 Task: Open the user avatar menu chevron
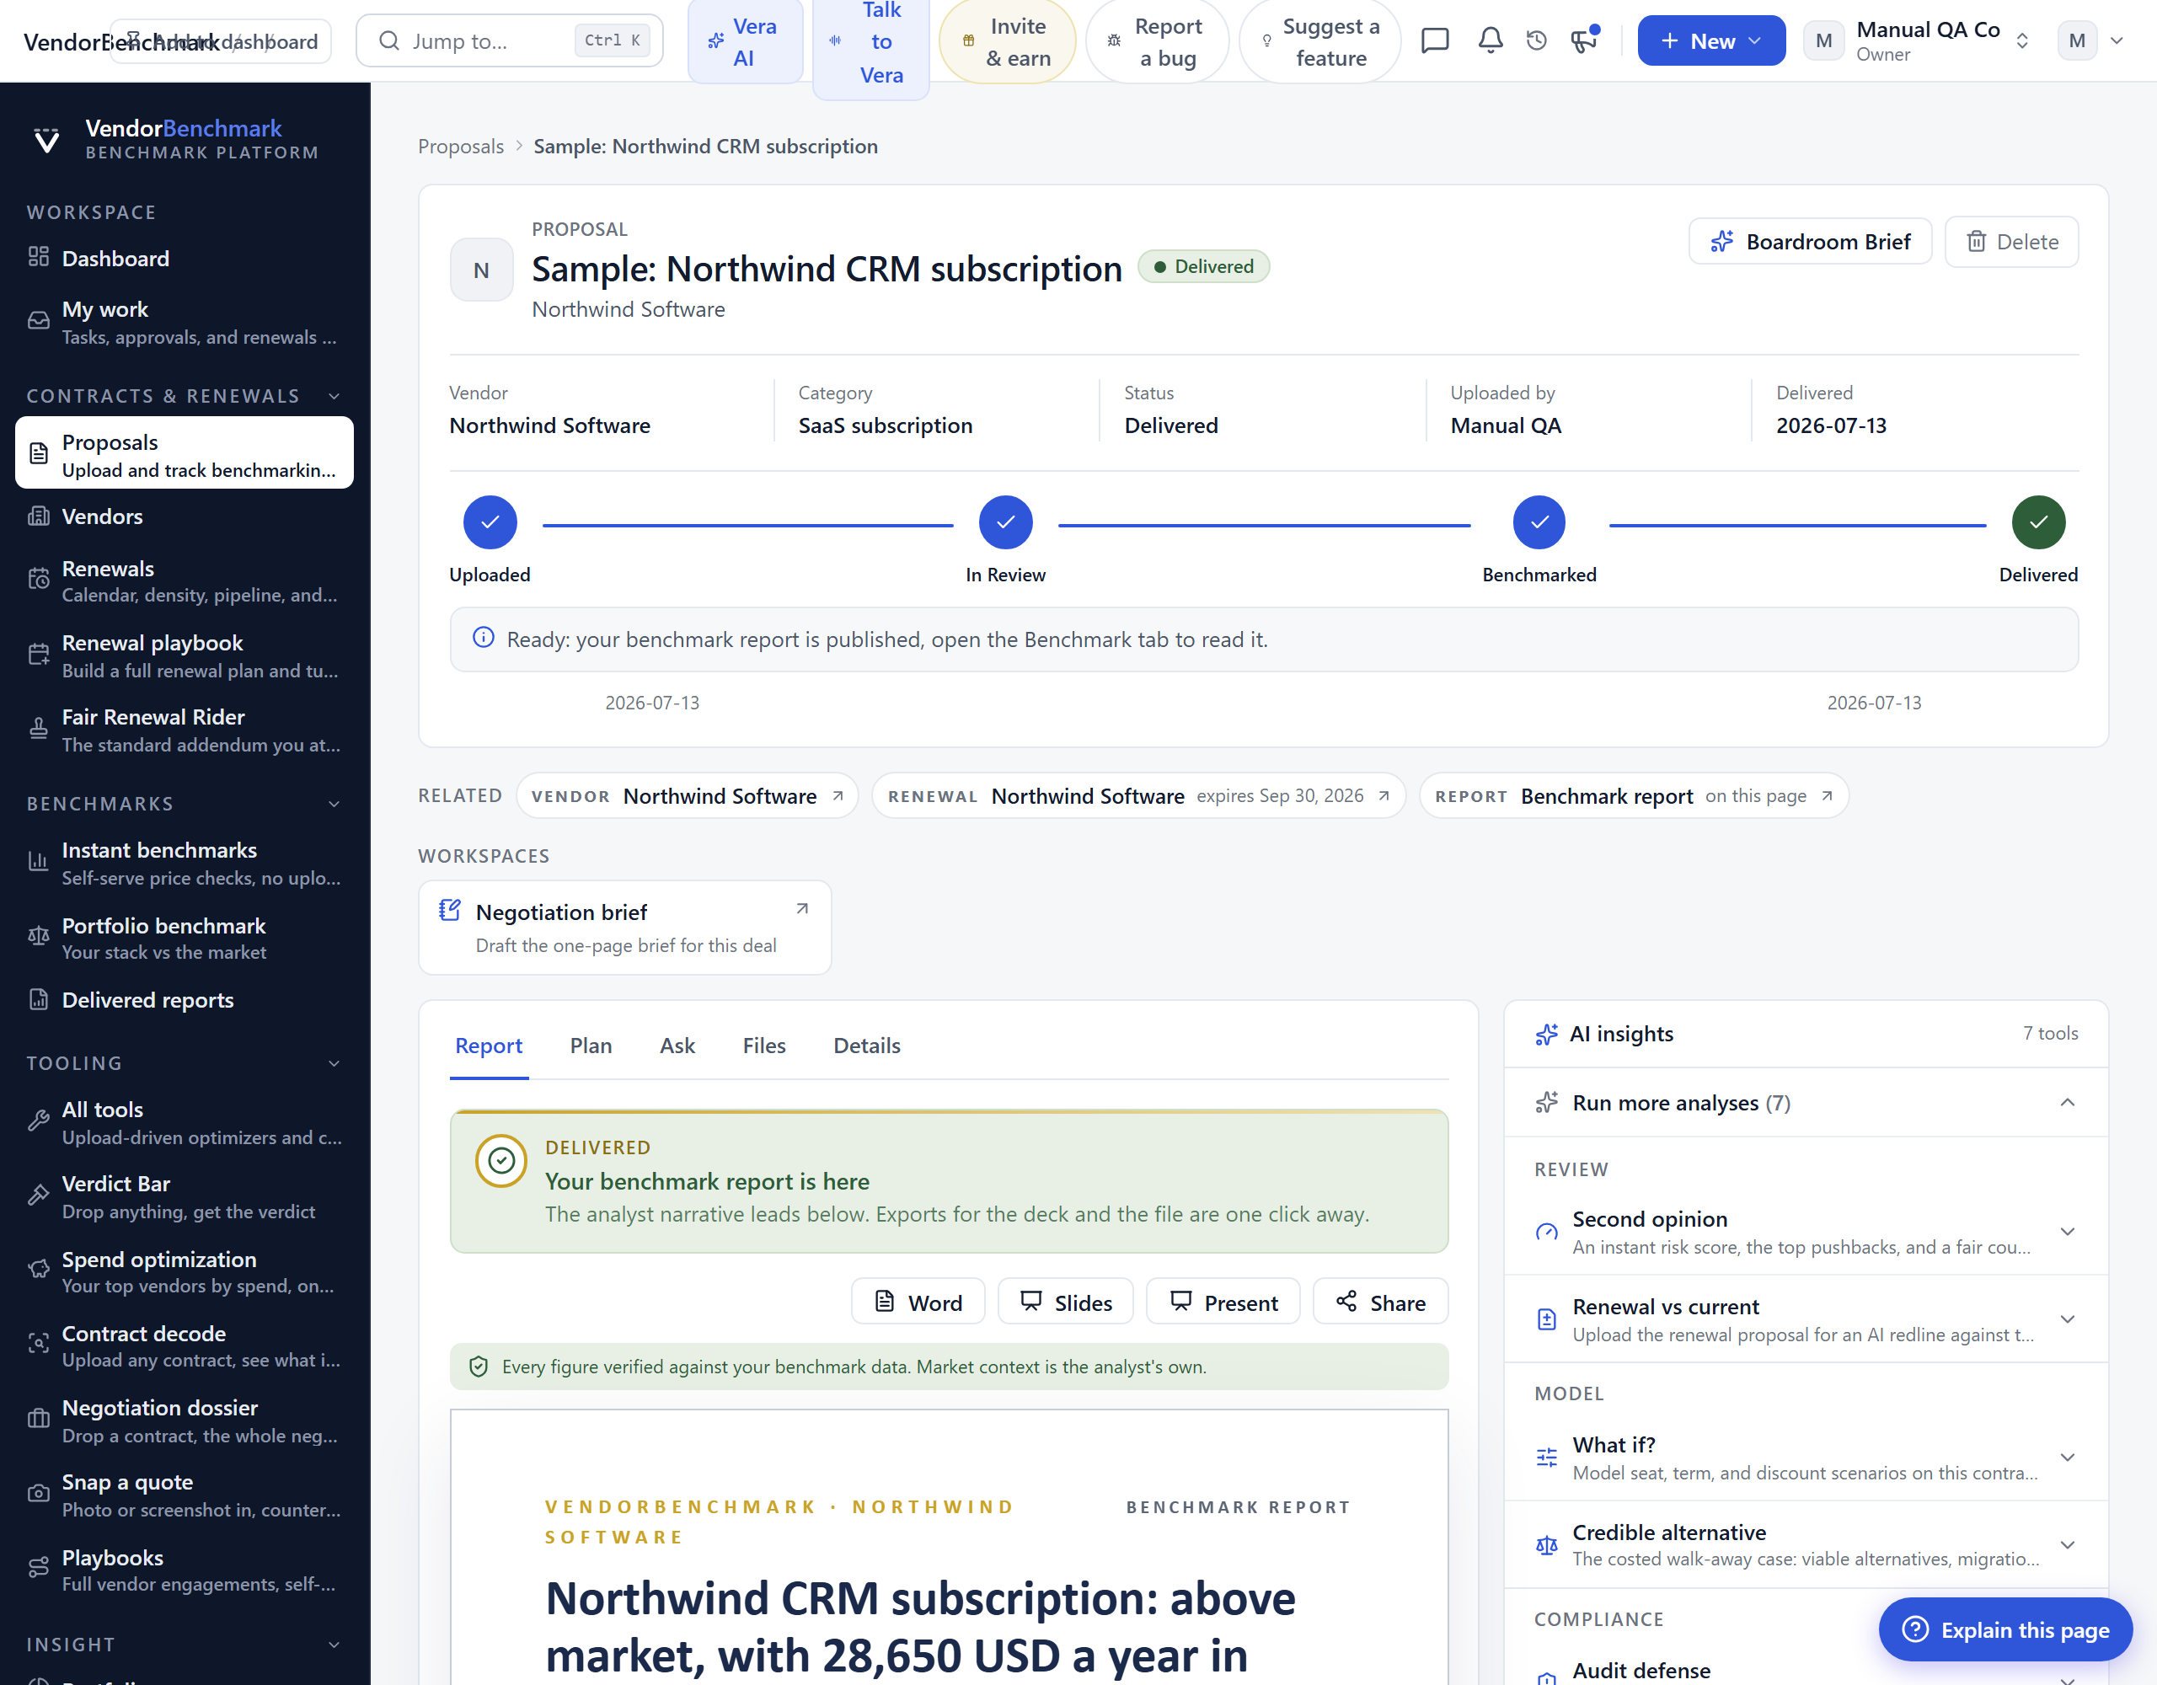(x=2117, y=40)
